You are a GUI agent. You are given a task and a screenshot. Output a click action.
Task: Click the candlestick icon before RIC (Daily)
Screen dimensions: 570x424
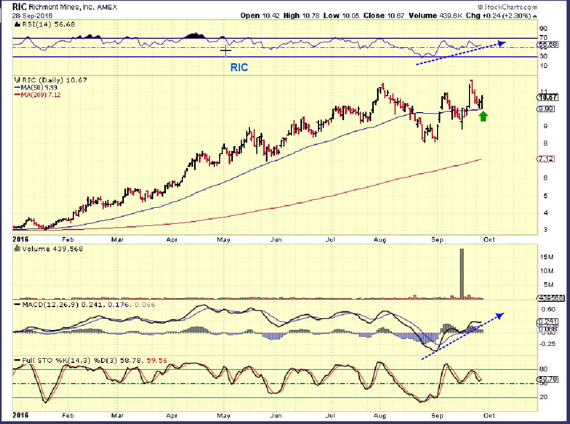point(16,80)
